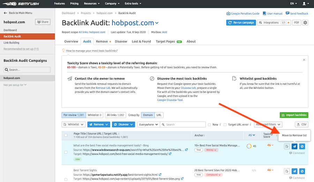Expand Not yet setup for list
The width and height of the screenshot is (314, 182).
click(15, 85)
